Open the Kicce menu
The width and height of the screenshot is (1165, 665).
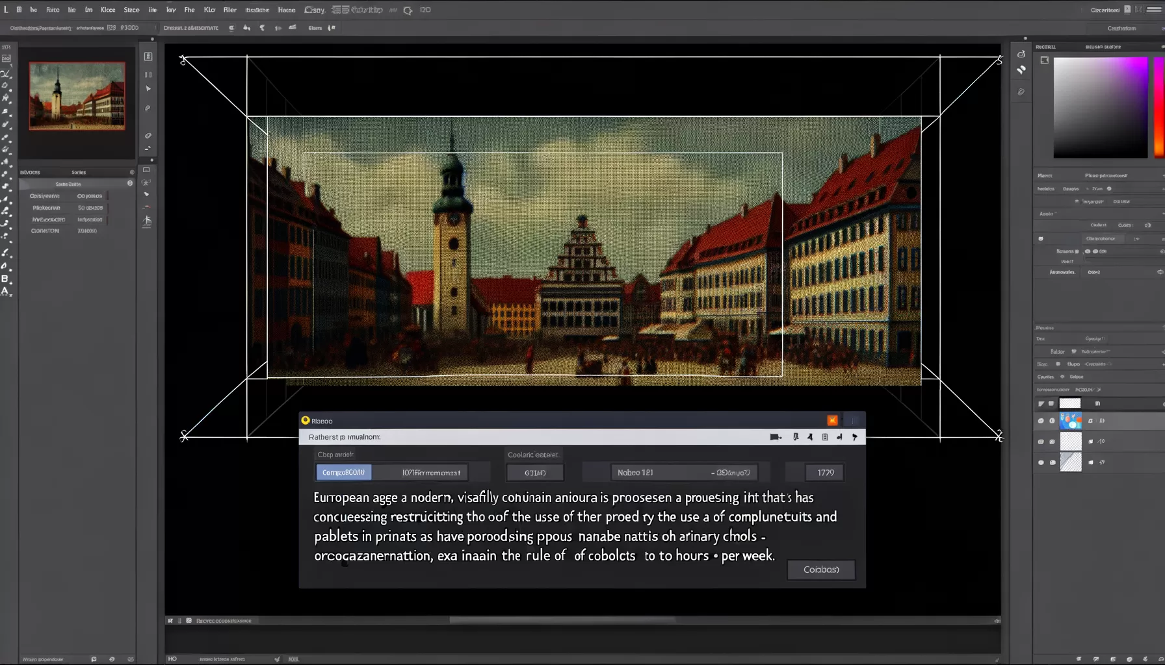108,10
